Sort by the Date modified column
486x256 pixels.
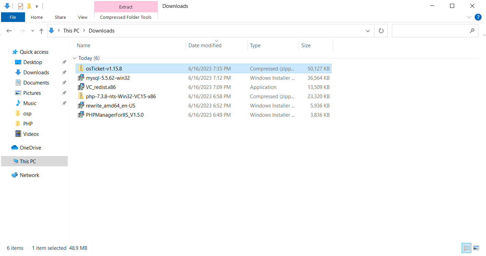[x=205, y=45]
